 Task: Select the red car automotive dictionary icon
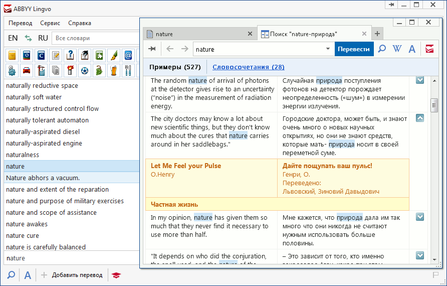(27, 70)
